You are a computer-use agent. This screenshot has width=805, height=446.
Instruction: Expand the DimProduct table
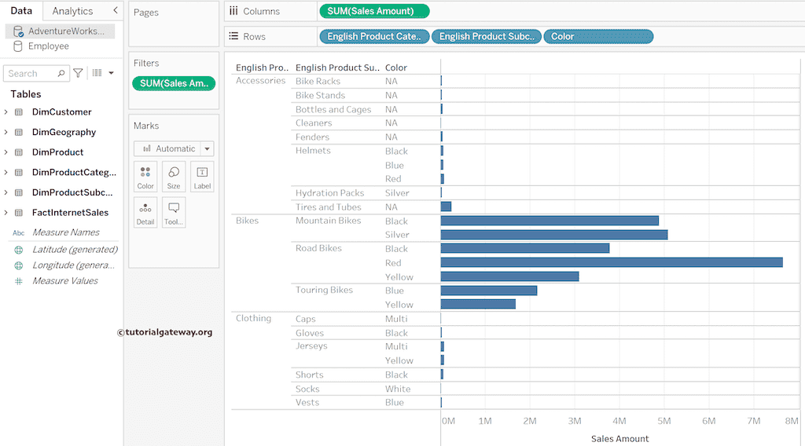(6, 152)
